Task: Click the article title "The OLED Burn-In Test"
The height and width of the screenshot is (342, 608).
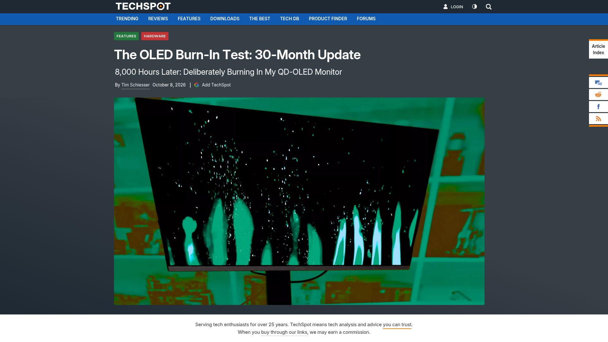Action: 237,55
